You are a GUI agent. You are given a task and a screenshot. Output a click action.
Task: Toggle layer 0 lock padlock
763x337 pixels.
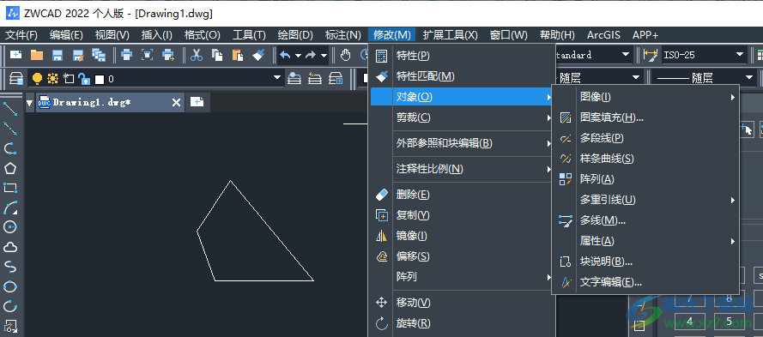click(x=84, y=78)
